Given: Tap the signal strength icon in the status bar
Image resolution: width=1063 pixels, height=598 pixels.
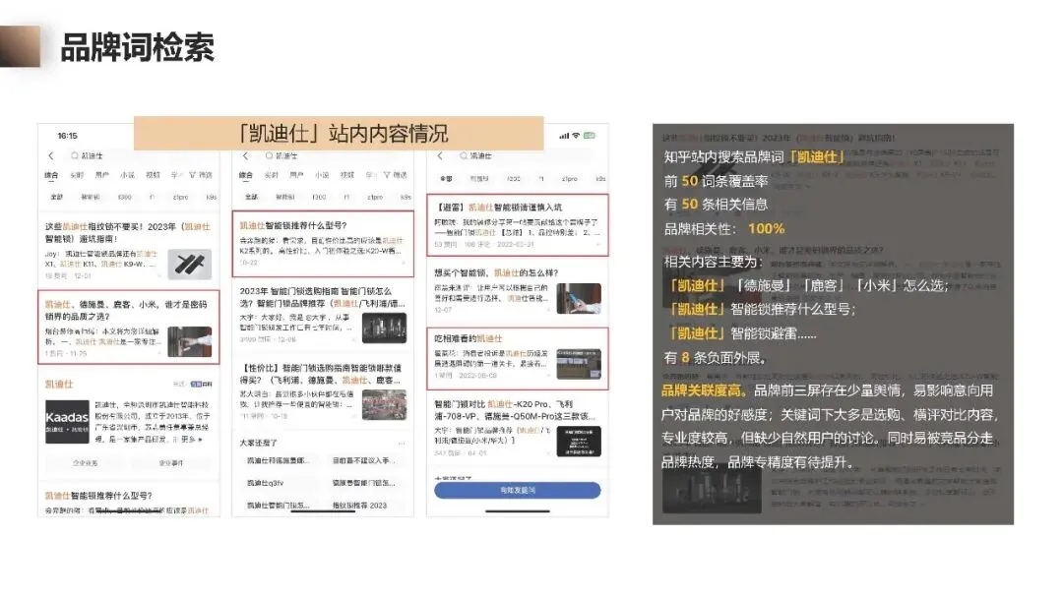Looking at the screenshot, I should tap(565, 135).
